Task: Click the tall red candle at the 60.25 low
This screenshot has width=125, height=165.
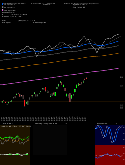Action: (24, 103)
